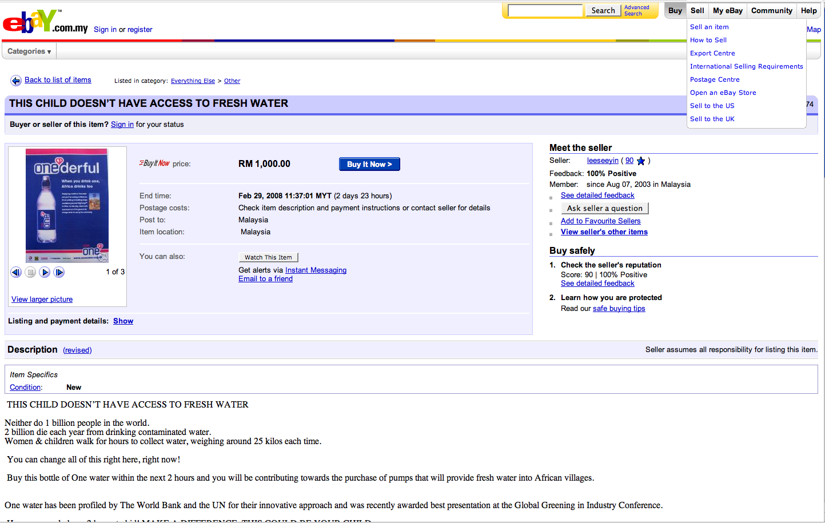
Task: Click the eBay logo
Action: (45, 21)
